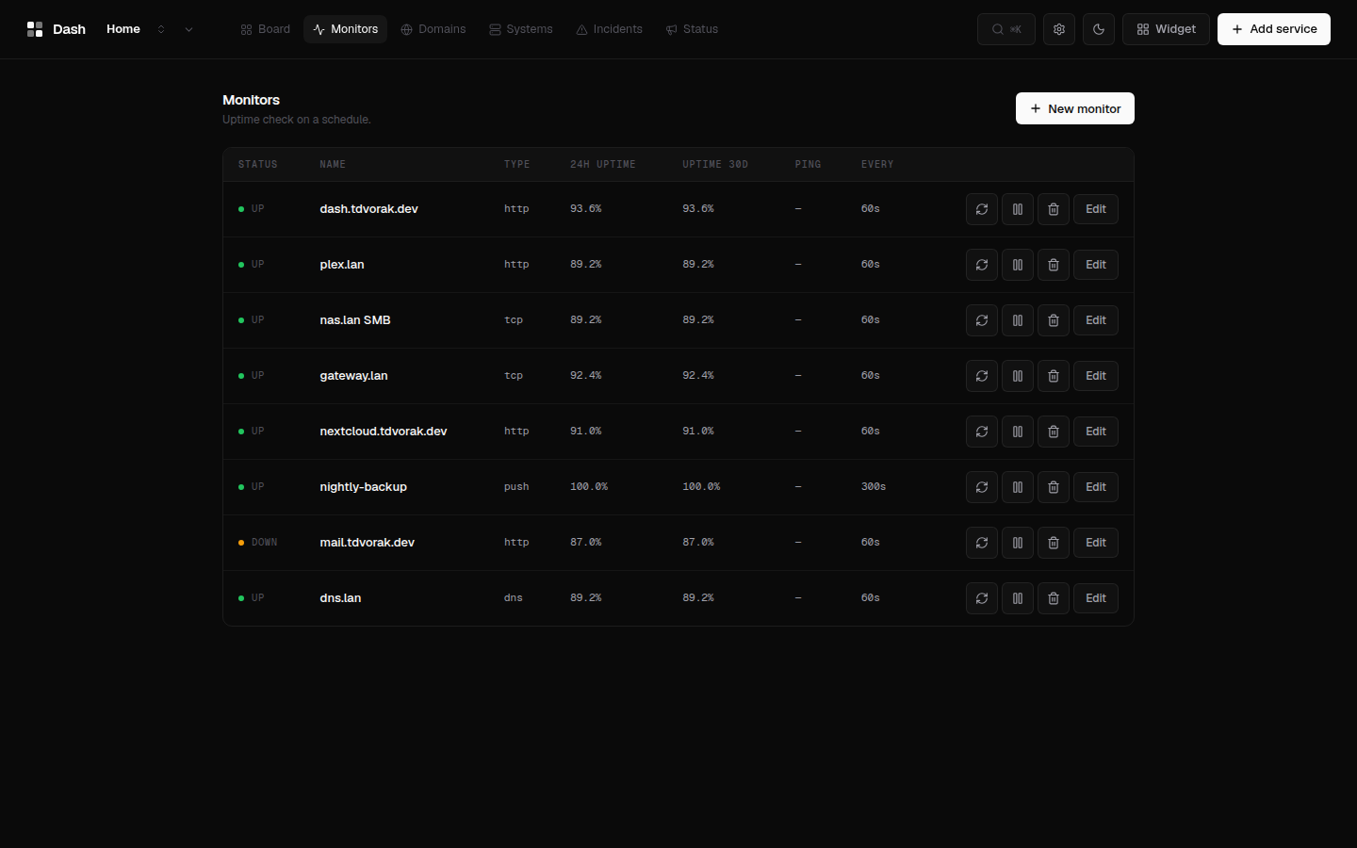
Task: Delete the dns.lan monitor
Action: click(1054, 598)
